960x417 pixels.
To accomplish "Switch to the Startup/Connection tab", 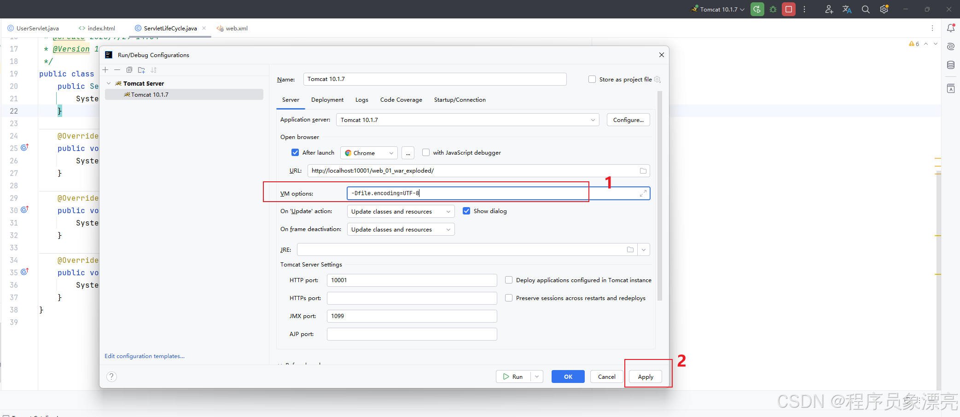I will tap(460, 99).
